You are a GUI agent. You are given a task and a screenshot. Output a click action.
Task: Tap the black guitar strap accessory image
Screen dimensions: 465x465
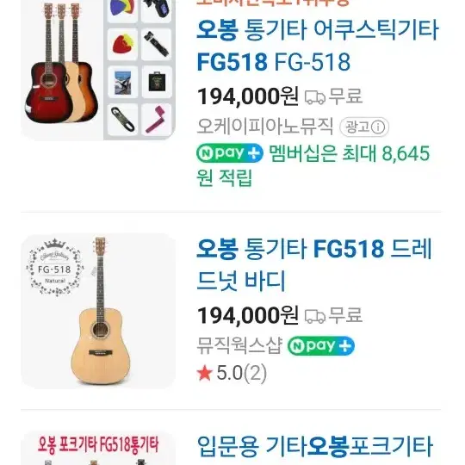click(x=156, y=44)
